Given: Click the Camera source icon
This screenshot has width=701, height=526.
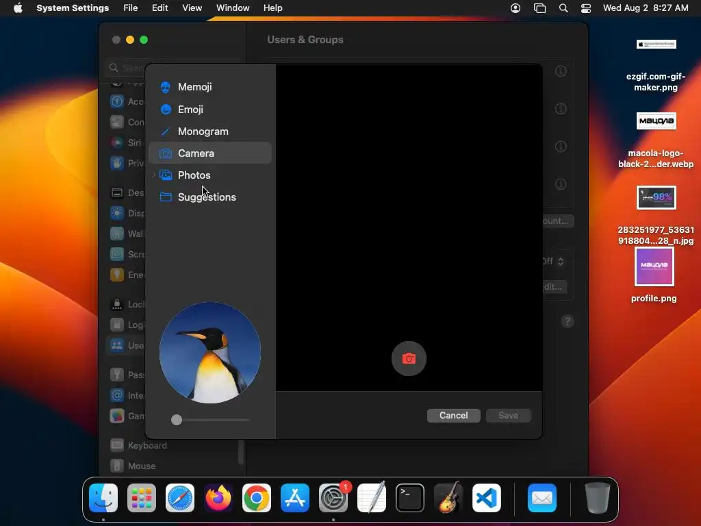Looking at the screenshot, I should pyautogui.click(x=166, y=153).
